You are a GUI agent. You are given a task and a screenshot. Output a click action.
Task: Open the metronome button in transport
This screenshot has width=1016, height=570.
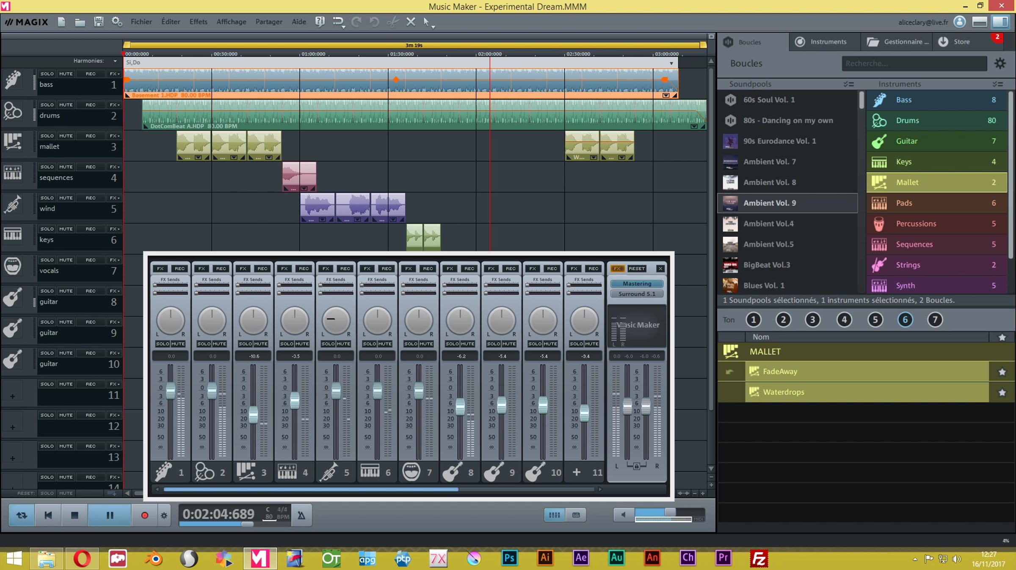point(301,515)
